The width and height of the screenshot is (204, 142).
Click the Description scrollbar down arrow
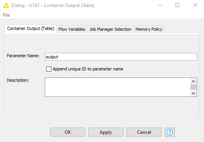point(193,93)
